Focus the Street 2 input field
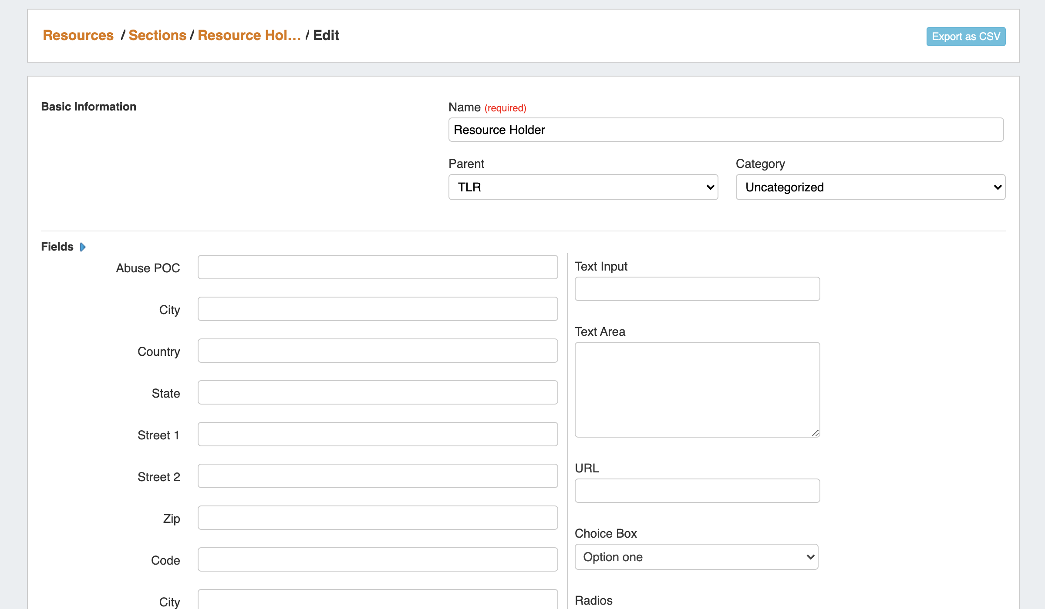 pos(377,476)
